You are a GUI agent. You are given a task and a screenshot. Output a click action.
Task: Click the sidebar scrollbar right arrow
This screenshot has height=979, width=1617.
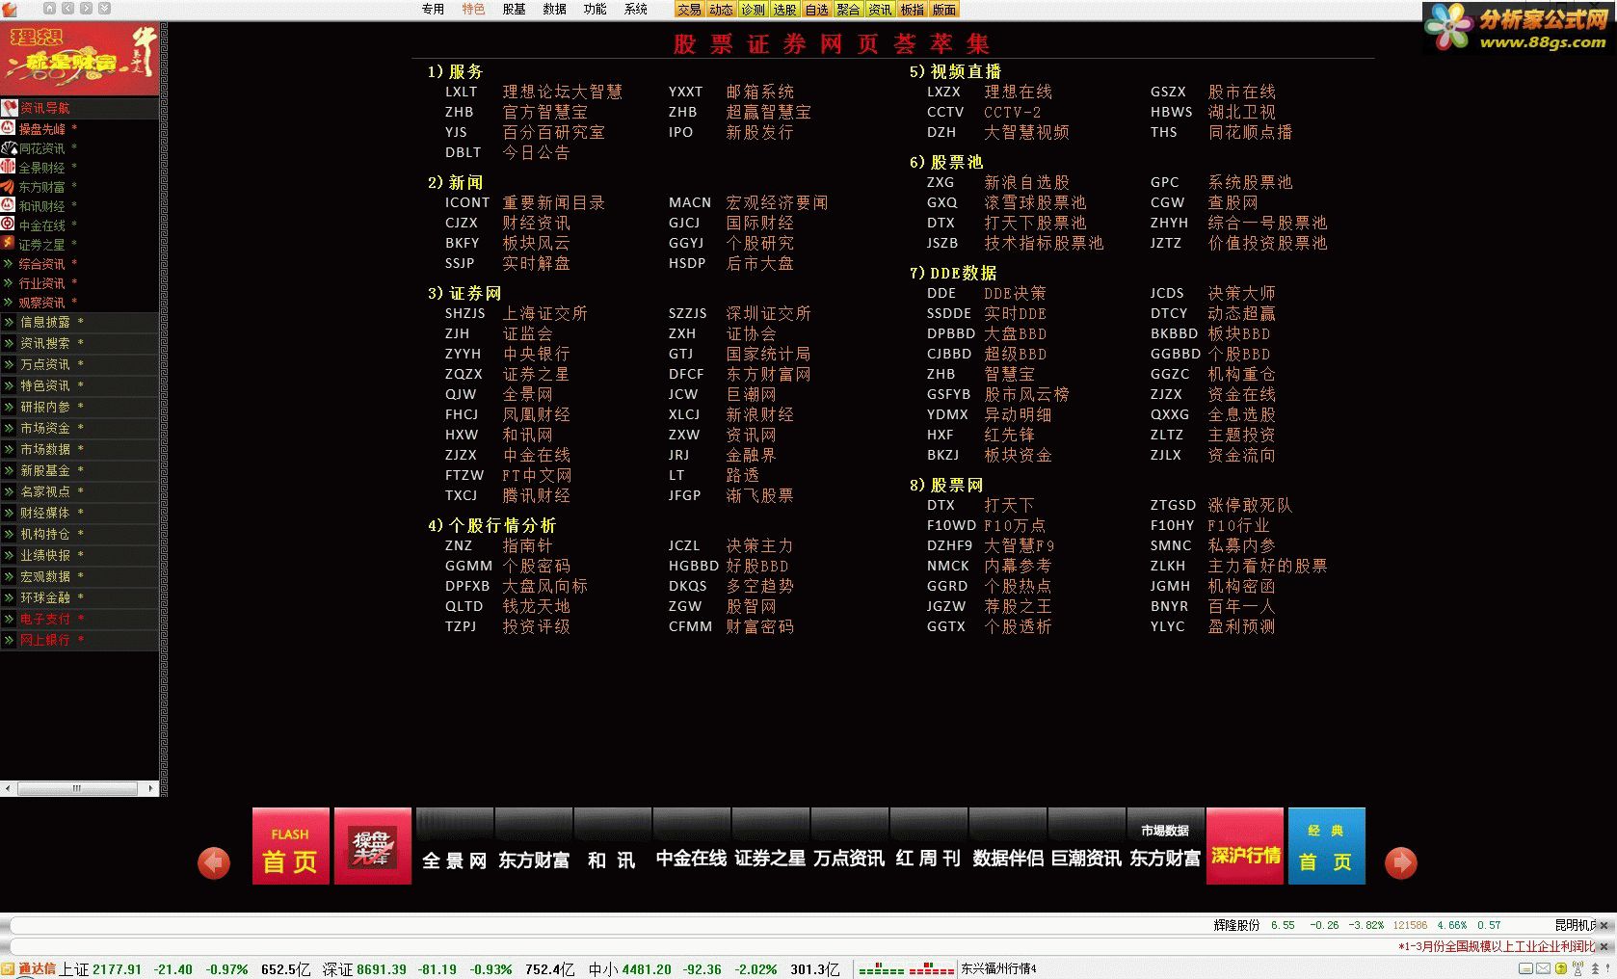[150, 788]
